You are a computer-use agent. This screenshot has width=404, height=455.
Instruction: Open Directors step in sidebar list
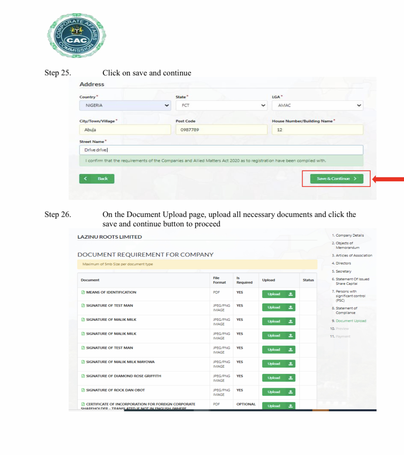(x=343, y=263)
